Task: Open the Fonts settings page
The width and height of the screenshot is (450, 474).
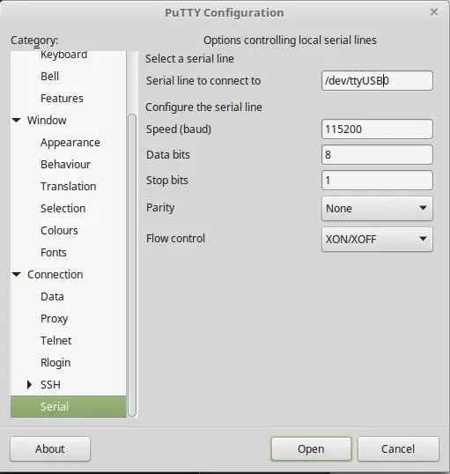Action: click(54, 253)
